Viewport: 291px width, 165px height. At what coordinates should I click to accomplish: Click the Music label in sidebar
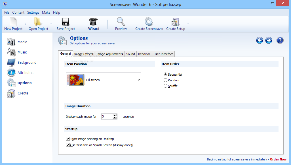click(22, 52)
